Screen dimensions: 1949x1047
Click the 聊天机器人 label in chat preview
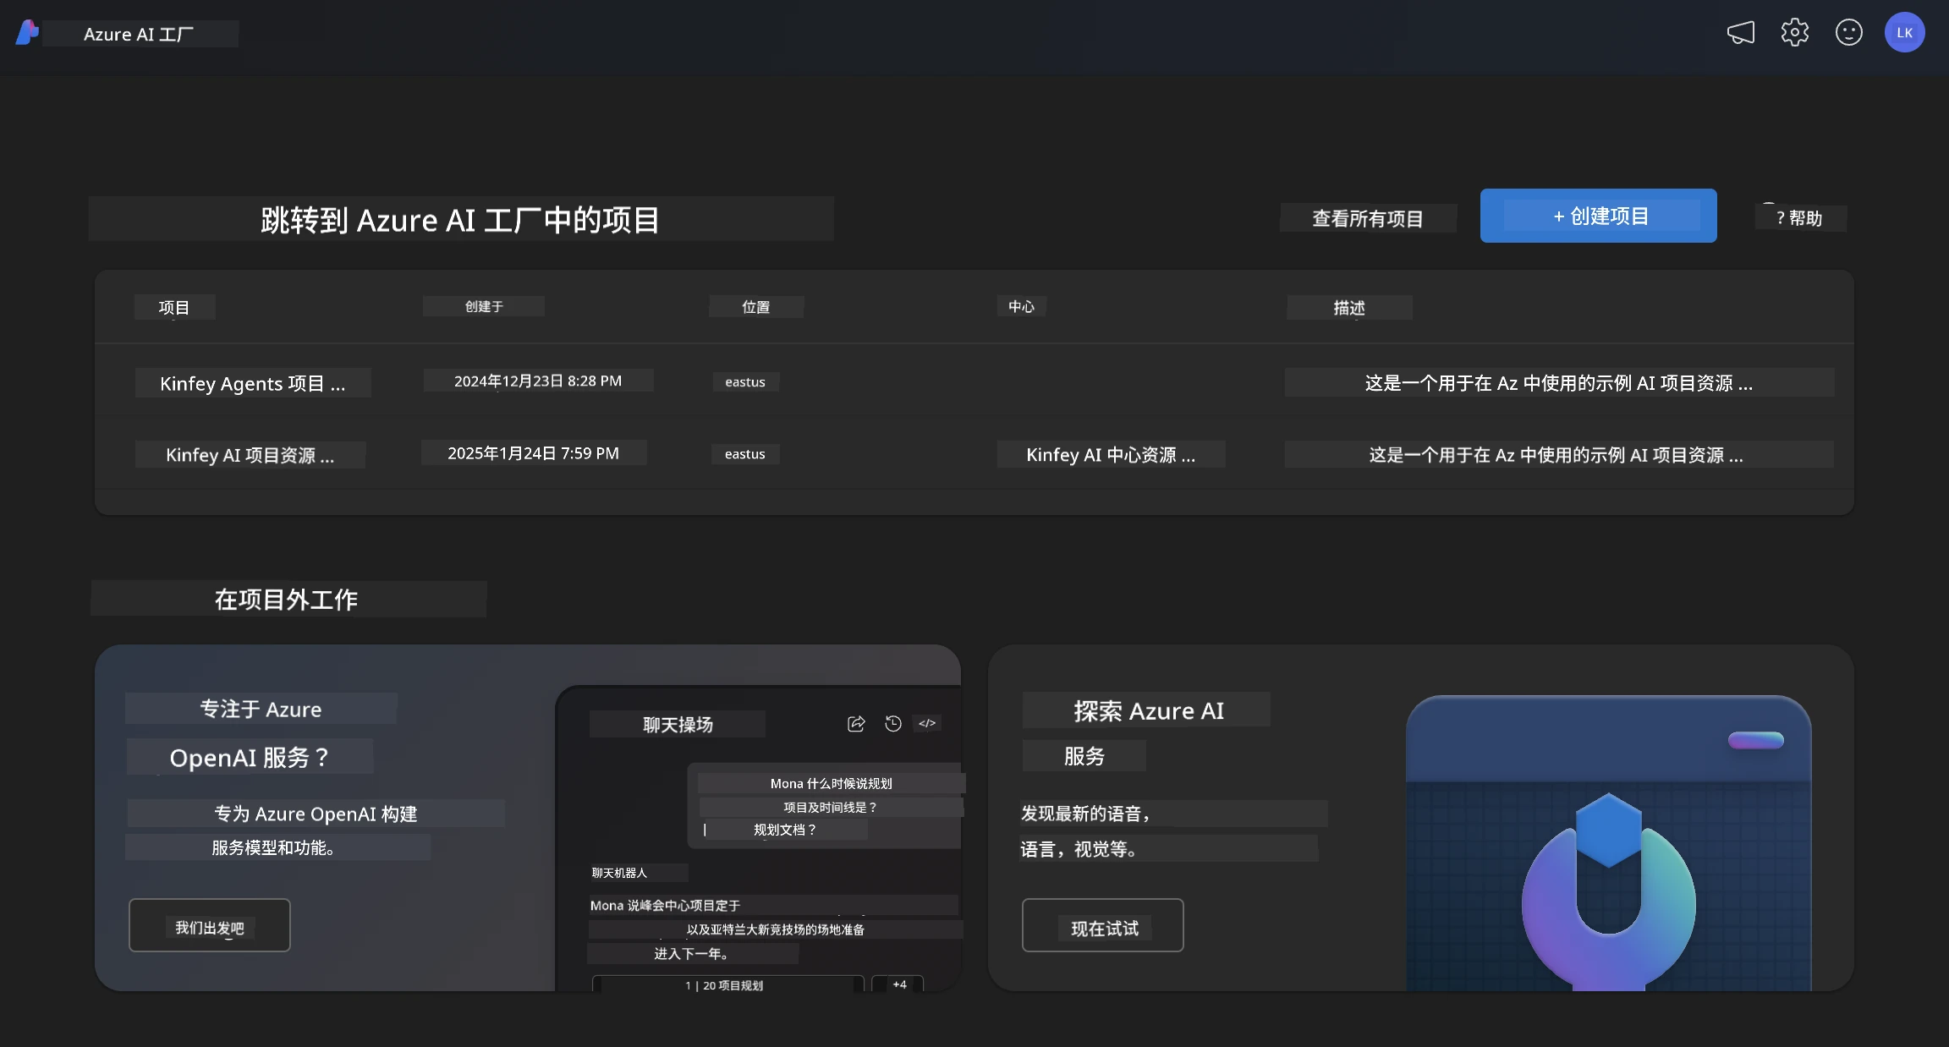[x=620, y=873]
